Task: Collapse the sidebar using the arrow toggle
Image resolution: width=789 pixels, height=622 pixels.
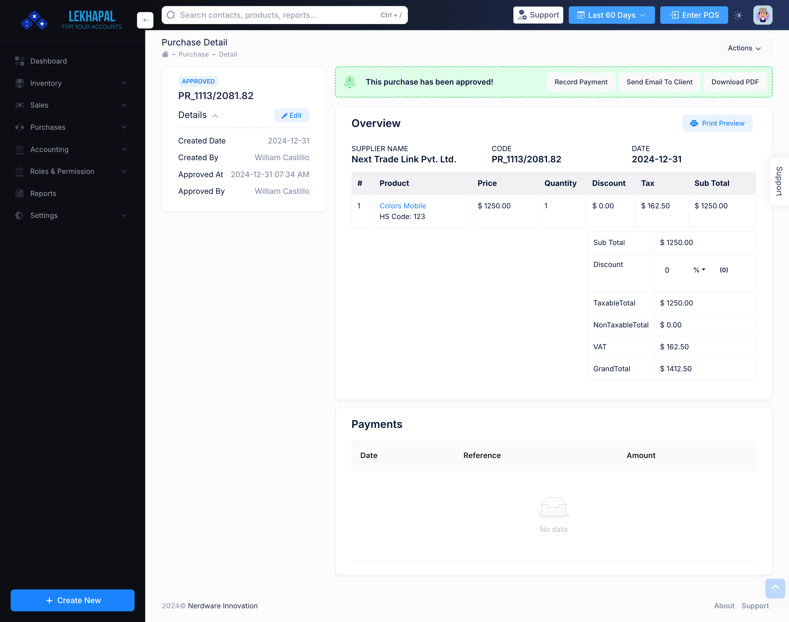Action: point(145,20)
